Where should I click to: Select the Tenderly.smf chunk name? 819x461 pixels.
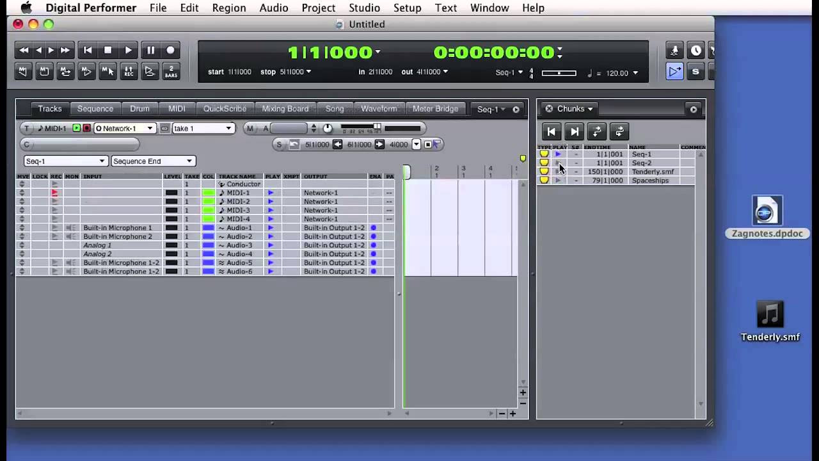pyautogui.click(x=653, y=172)
